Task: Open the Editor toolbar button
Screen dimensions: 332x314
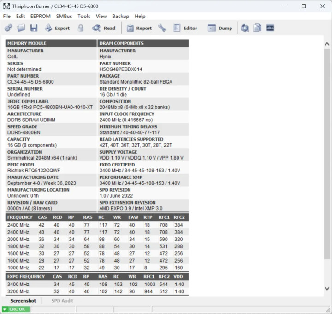Action: click(185, 28)
